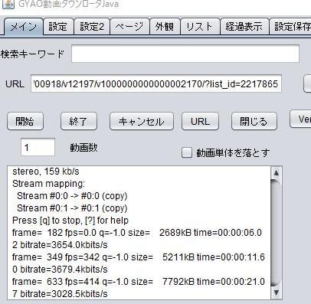This screenshot has height=304, width=311.
Task: Click the log scrollbar up arrow
Action: 276,173
